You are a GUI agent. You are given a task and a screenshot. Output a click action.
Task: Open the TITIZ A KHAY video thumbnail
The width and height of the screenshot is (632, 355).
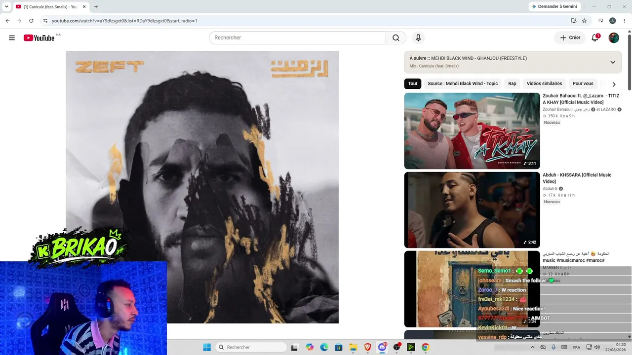click(472, 131)
